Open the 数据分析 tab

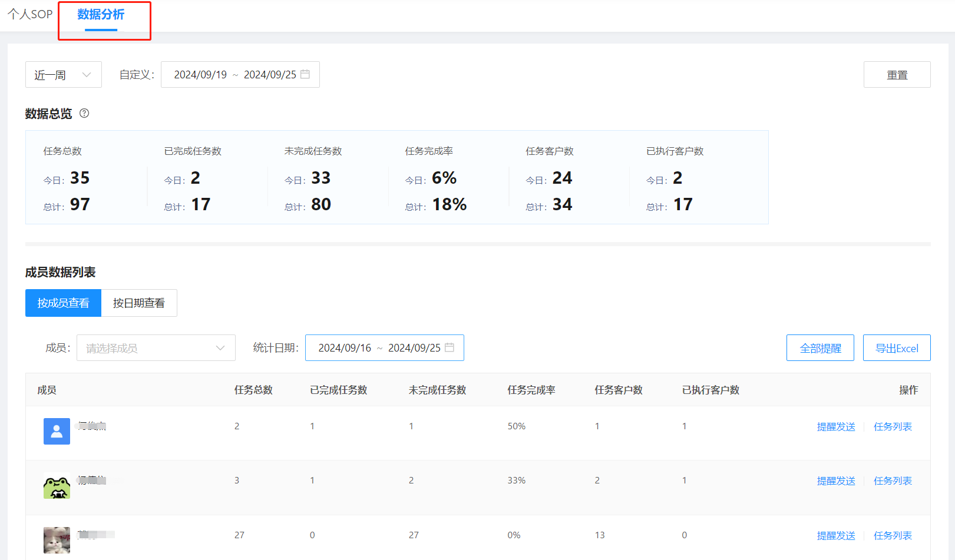click(101, 14)
